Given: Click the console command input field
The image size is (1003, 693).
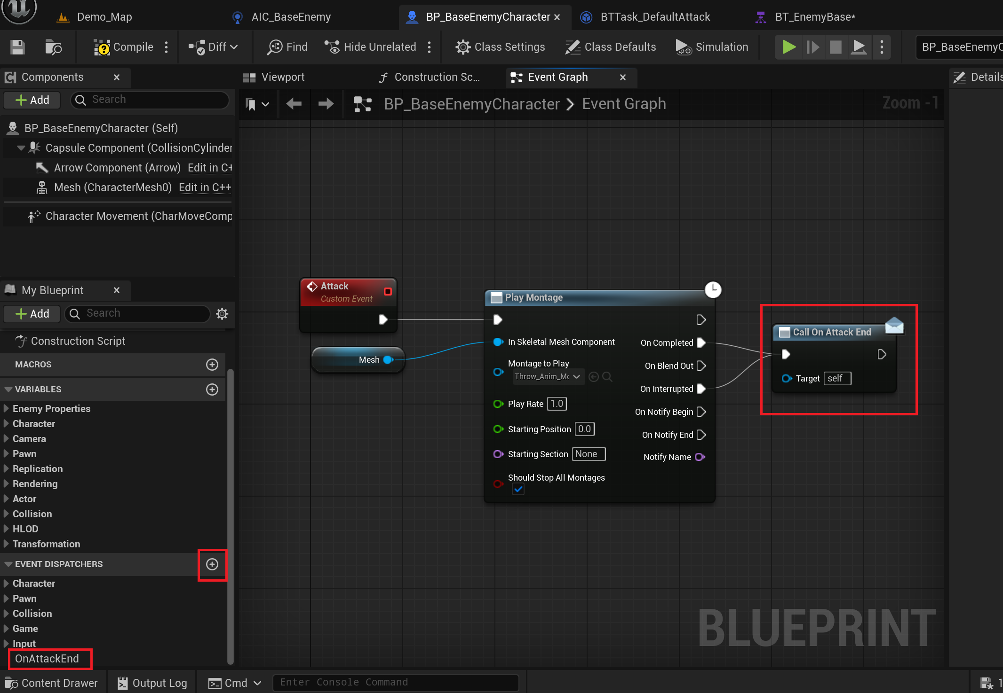Looking at the screenshot, I should tap(395, 682).
